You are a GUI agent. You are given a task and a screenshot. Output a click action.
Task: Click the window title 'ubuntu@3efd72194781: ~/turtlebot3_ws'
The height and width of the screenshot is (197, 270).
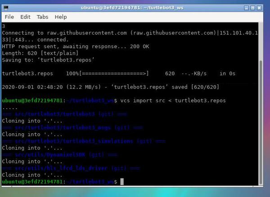[132, 8]
